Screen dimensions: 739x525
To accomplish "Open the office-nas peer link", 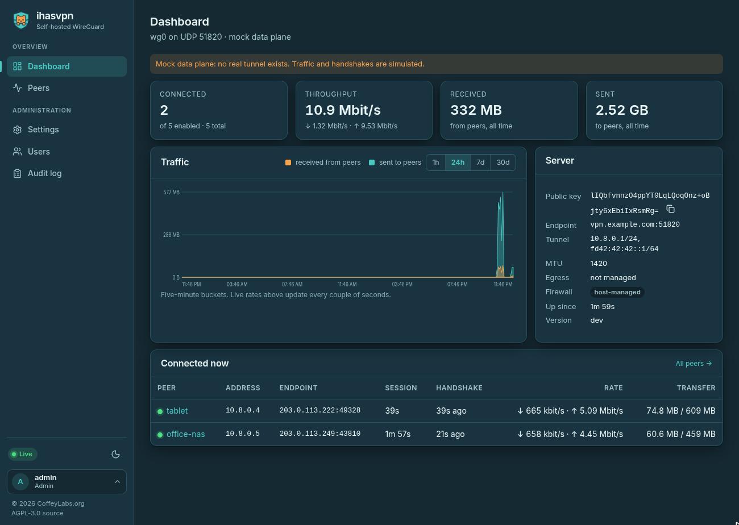I will (185, 434).
